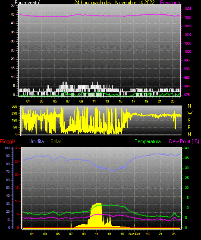Image resolution: width=201 pixels, height=240 pixels.
Task: Click the 1020 pressure axis value
Action: point(188,17)
